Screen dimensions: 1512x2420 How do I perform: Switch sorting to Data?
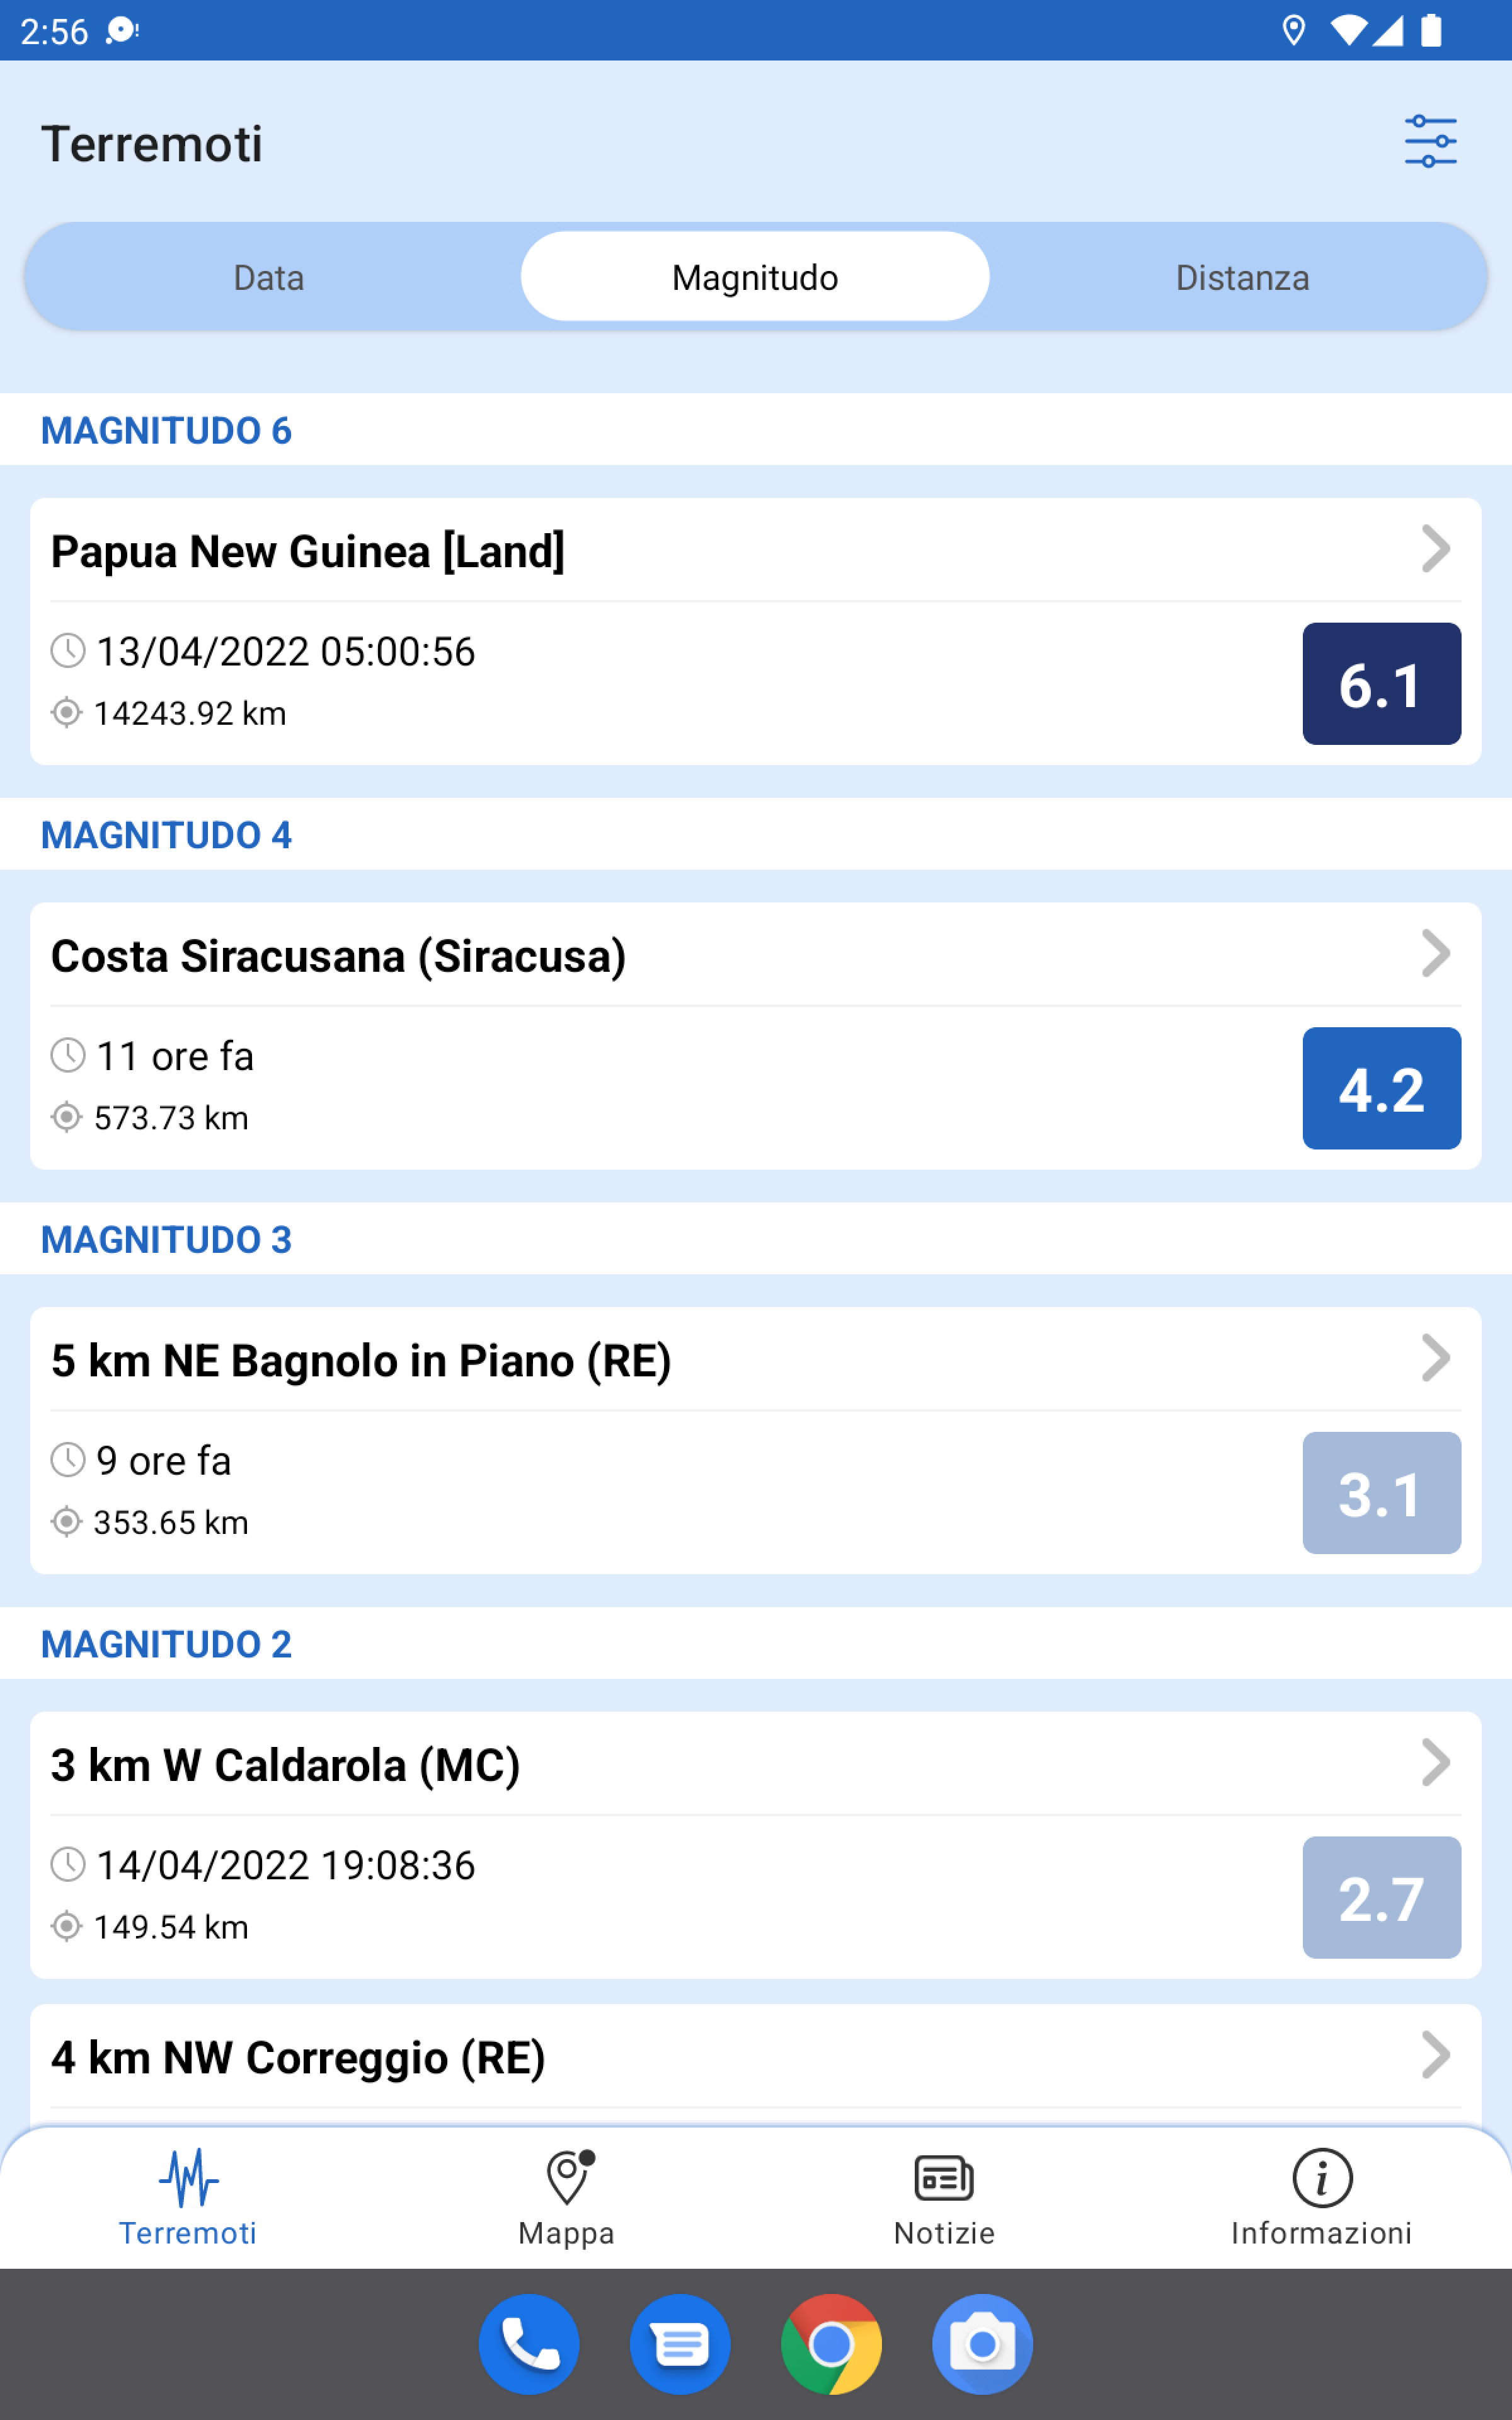269,277
